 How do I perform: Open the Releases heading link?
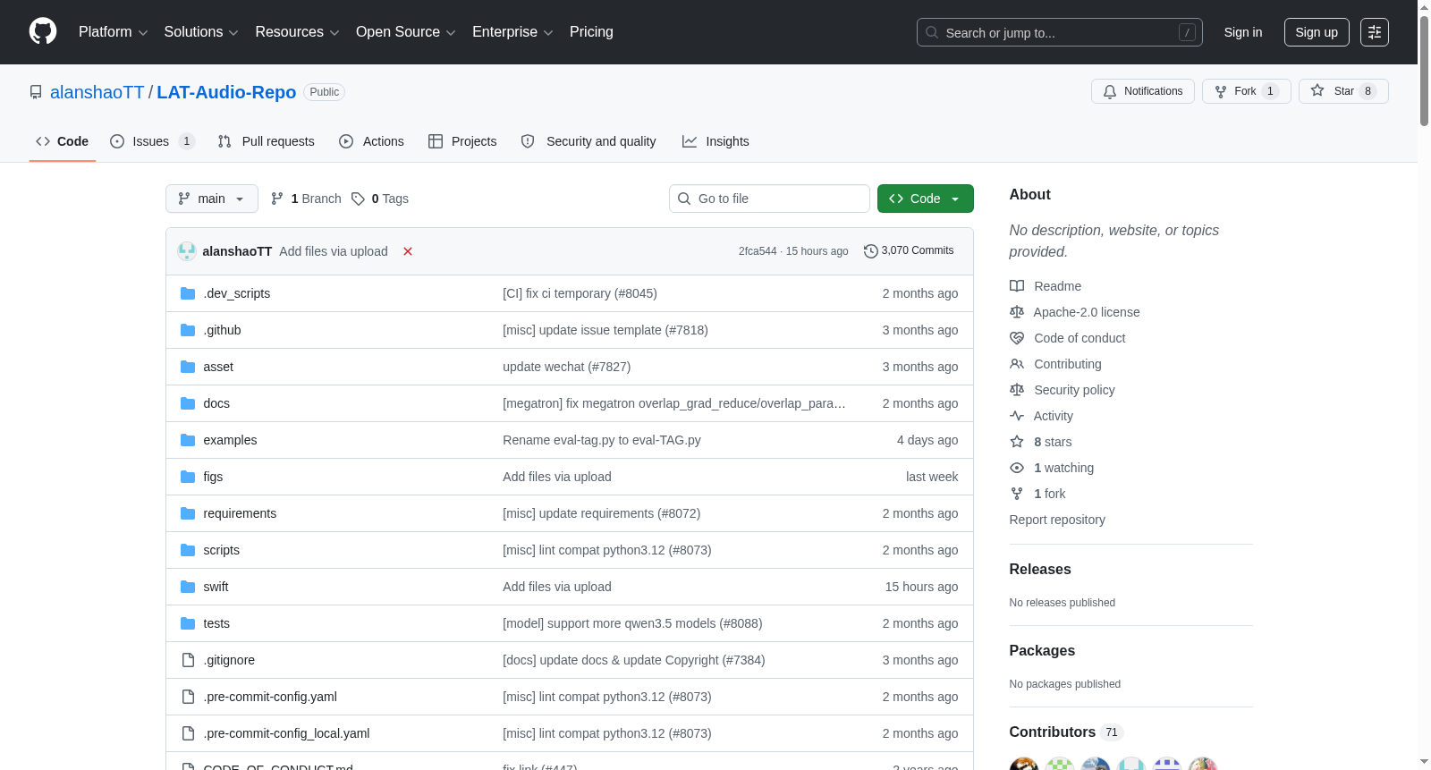point(1040,570)
